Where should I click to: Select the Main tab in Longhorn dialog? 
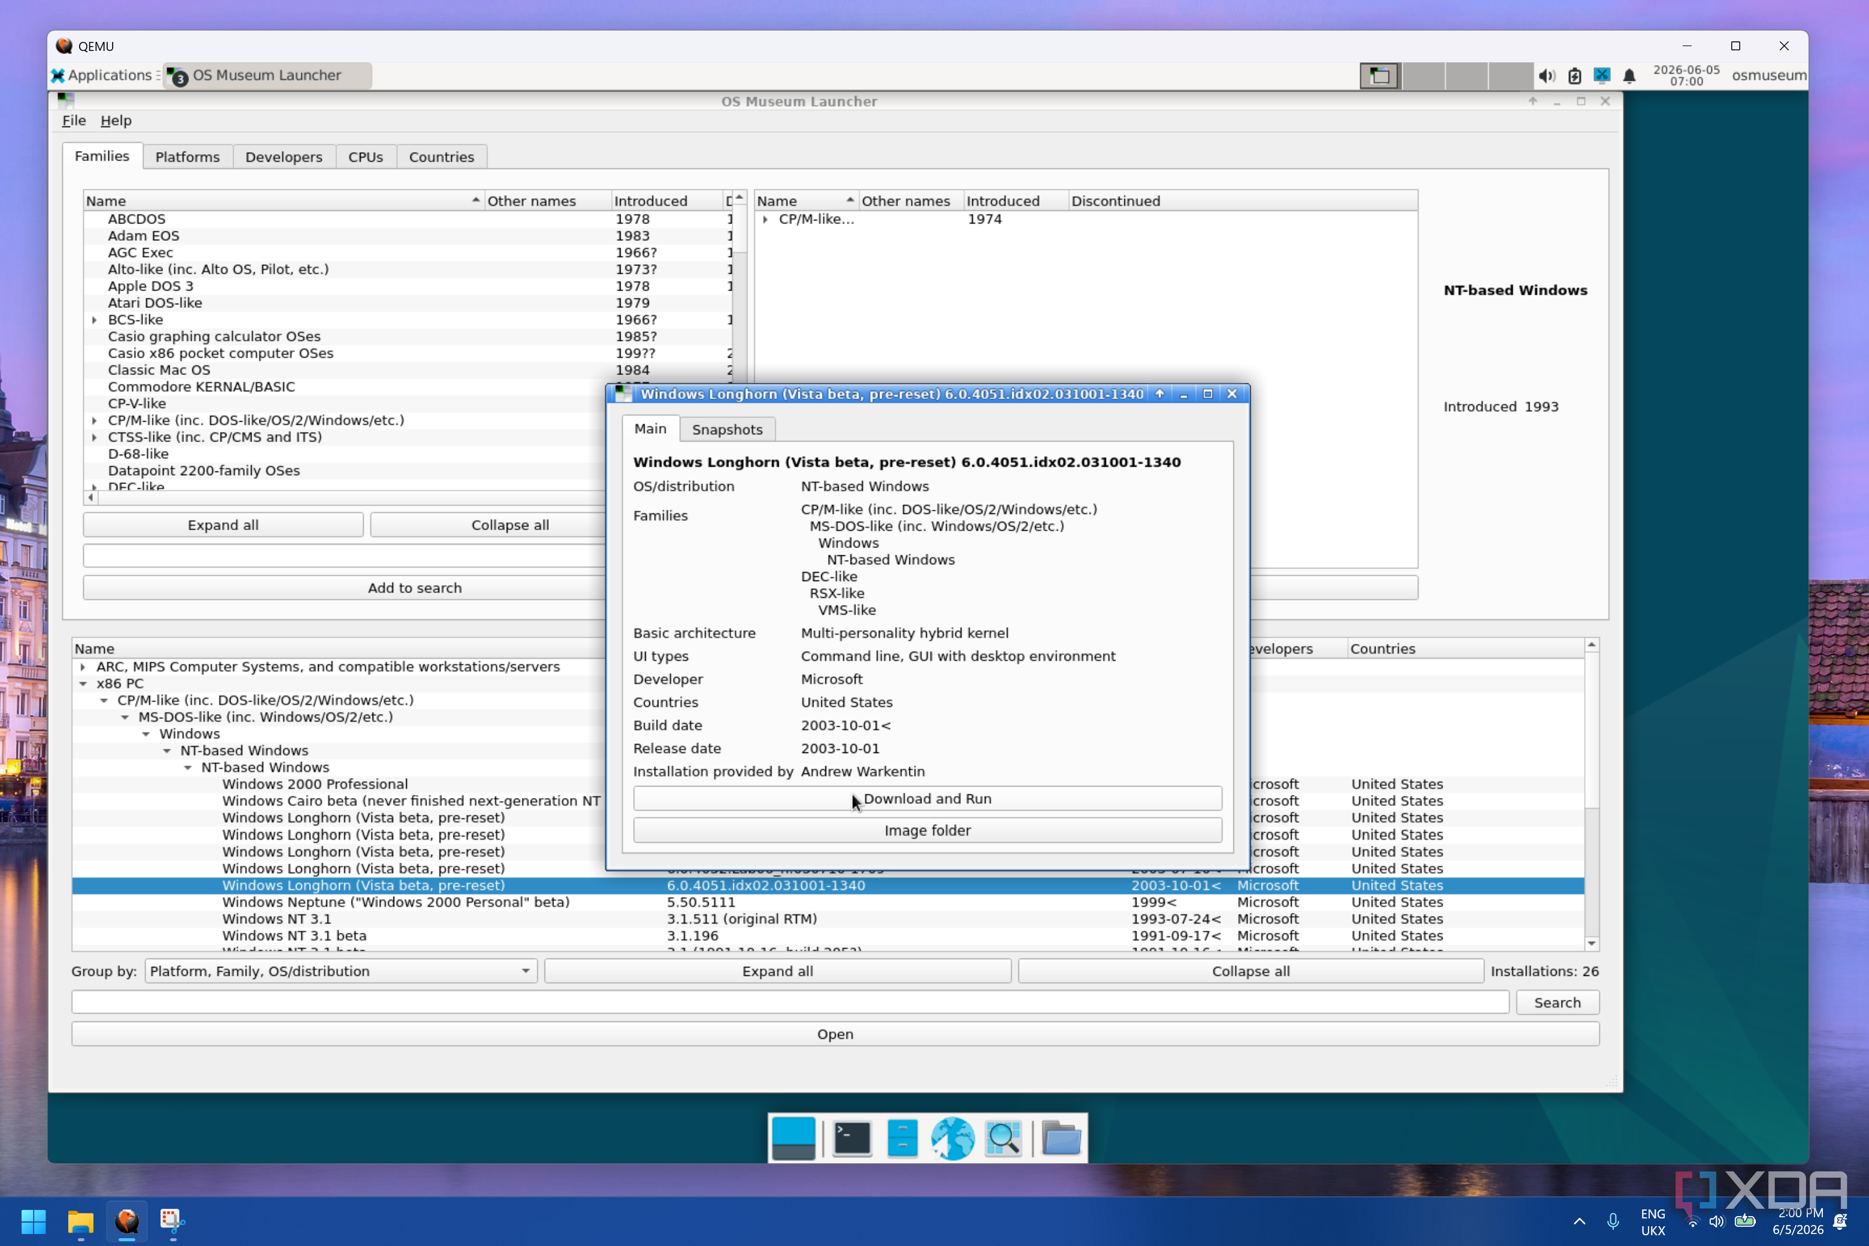click(650, 428)
